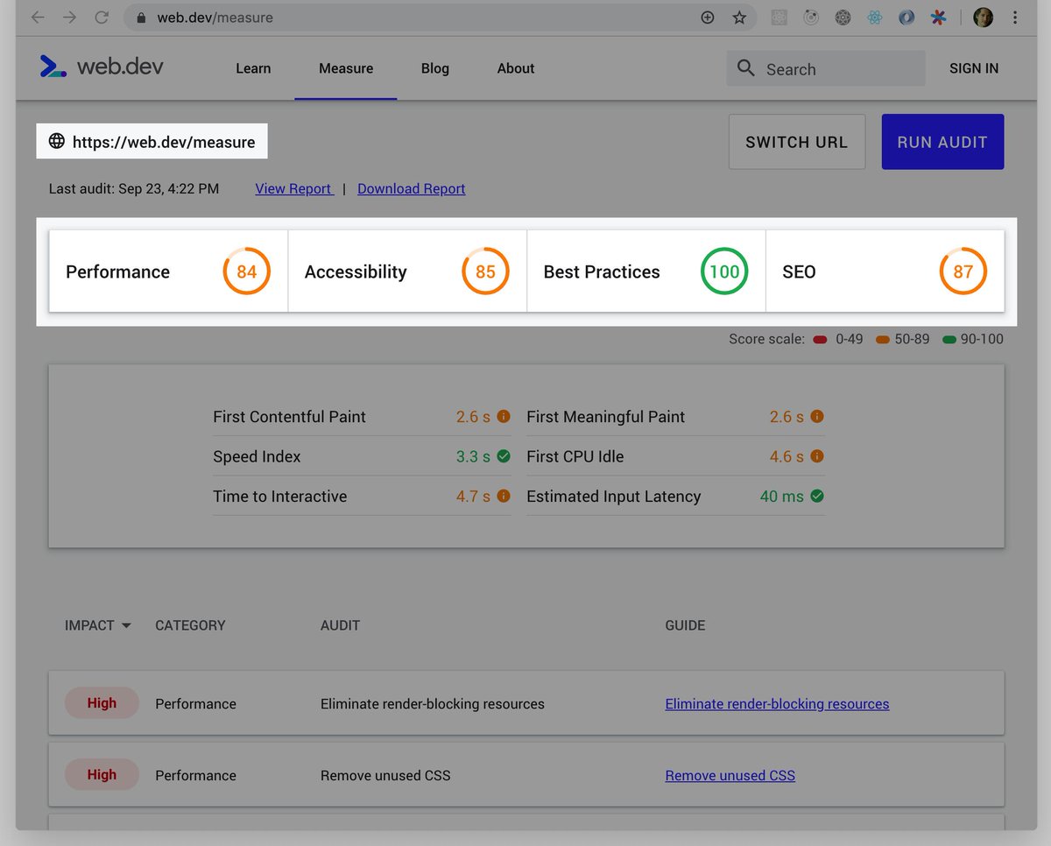Click the red 0-49 score scale swatch

click(820, 339)
